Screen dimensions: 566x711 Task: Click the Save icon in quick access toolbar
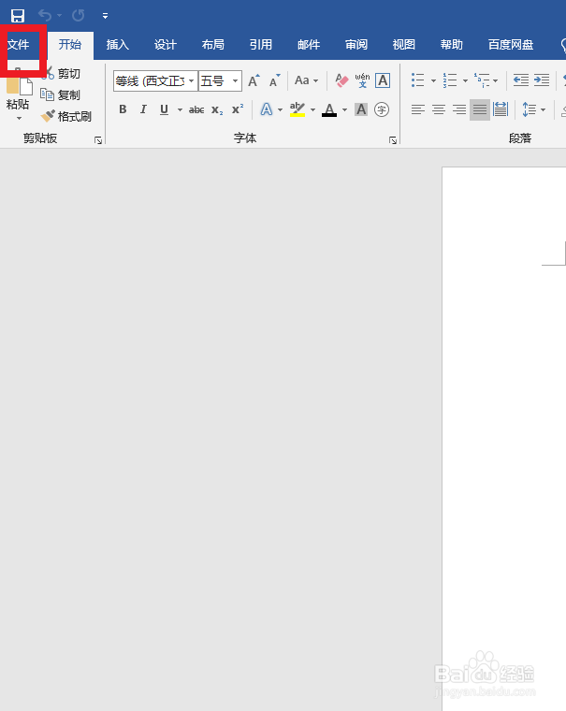18,16
